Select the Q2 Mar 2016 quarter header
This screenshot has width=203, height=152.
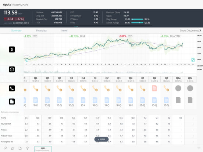tap(154, 79)
